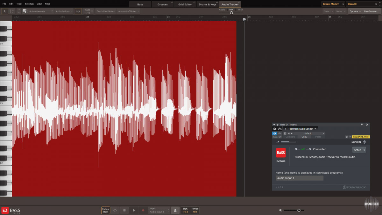Click the Audio Input 1 name field
The height and width of the screenshot is (215, 382).
299,178
